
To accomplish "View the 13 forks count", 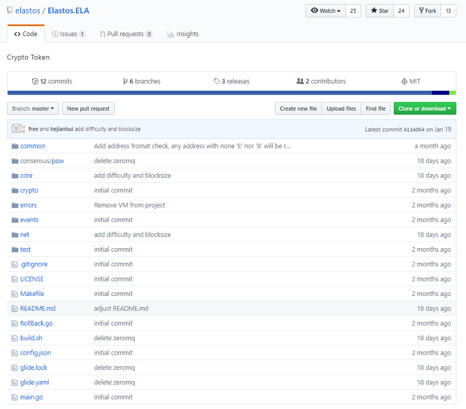I will 448,10.
